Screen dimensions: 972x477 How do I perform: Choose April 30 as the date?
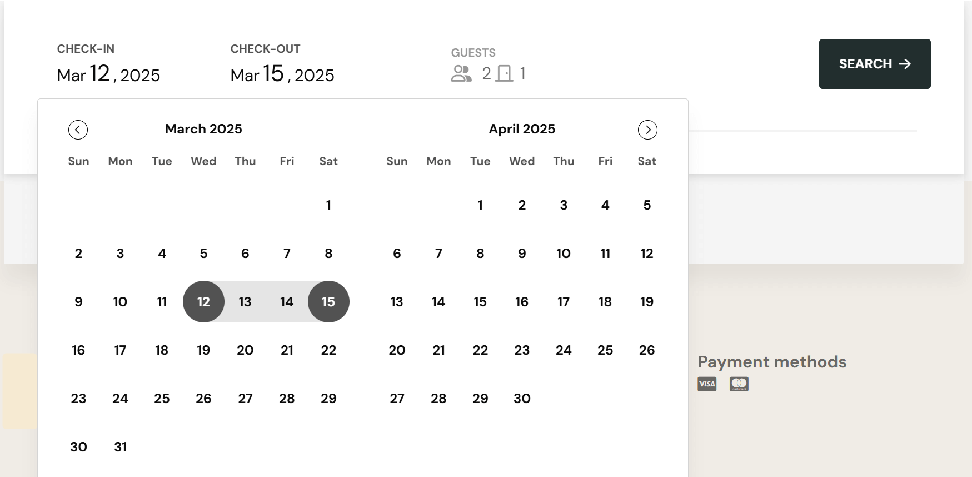click(x=522, y=399)
